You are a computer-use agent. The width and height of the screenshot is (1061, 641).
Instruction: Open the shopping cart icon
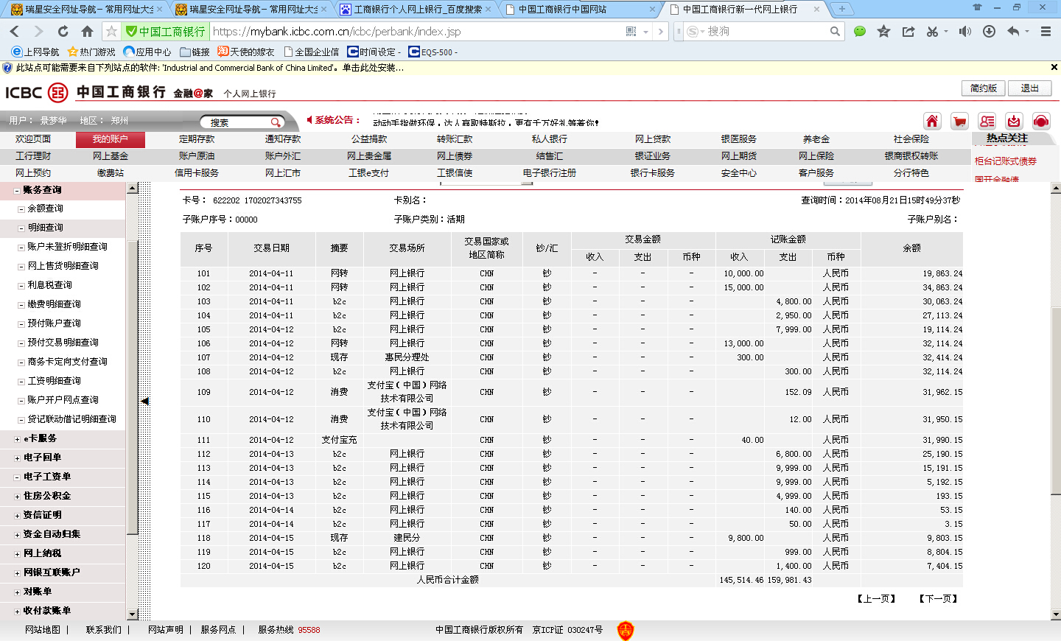[959, 122]
